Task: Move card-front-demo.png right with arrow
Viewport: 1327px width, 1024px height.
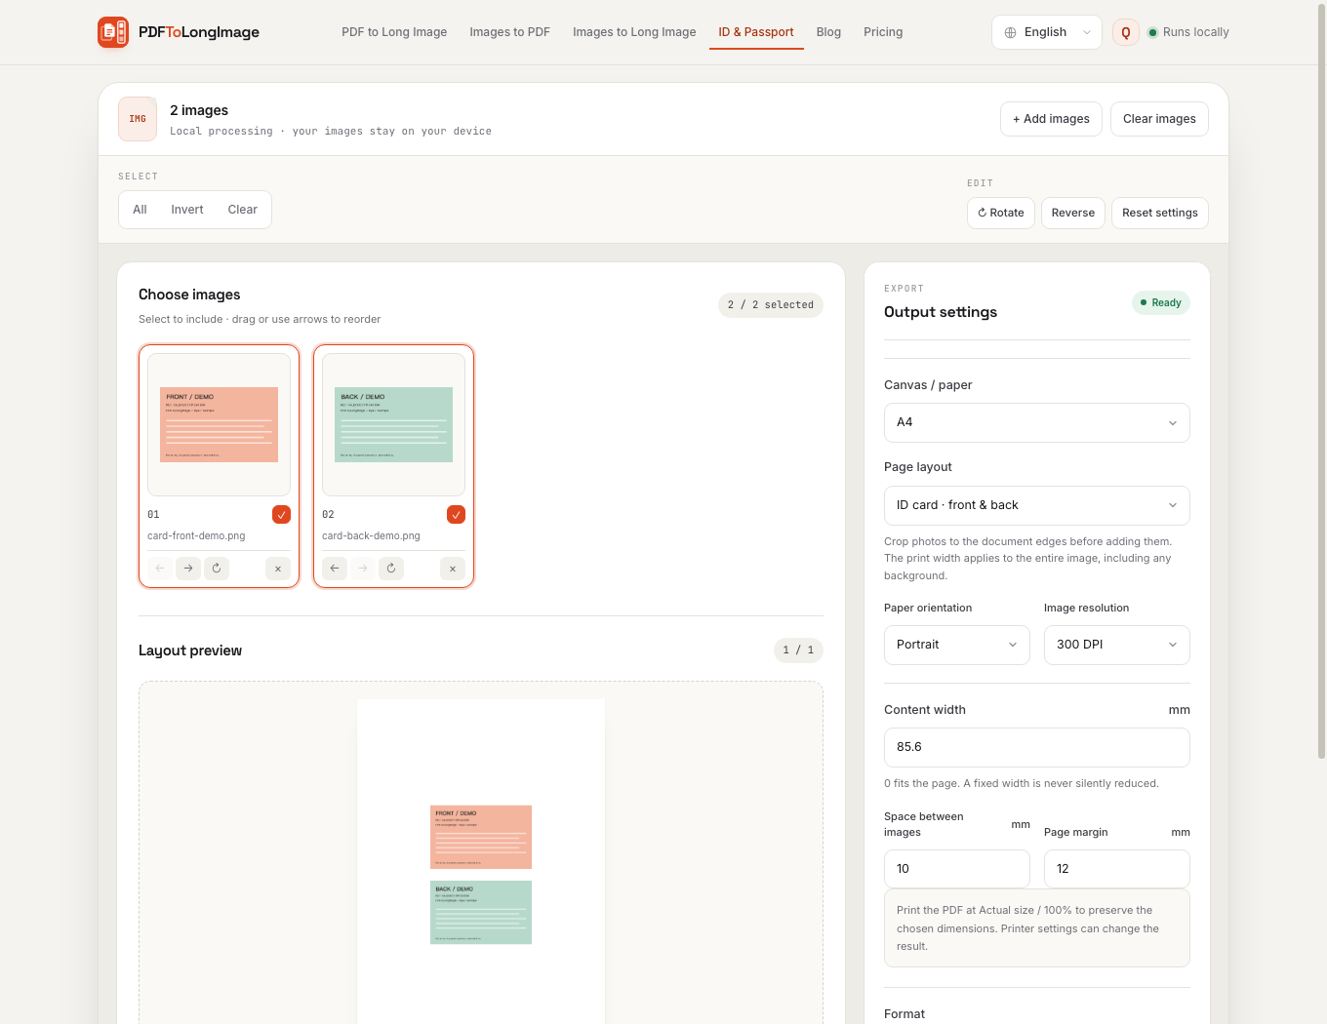Action: (188, 568)
